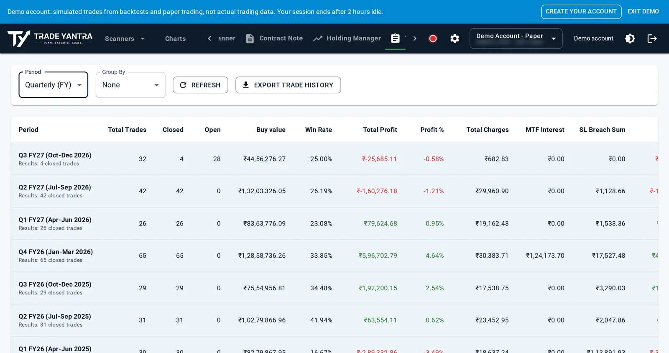This screenshot has width=669, height=353.
Task: Select the Q2 FY27 (Jul-Sep 2026) row
Action: (334, 191)
